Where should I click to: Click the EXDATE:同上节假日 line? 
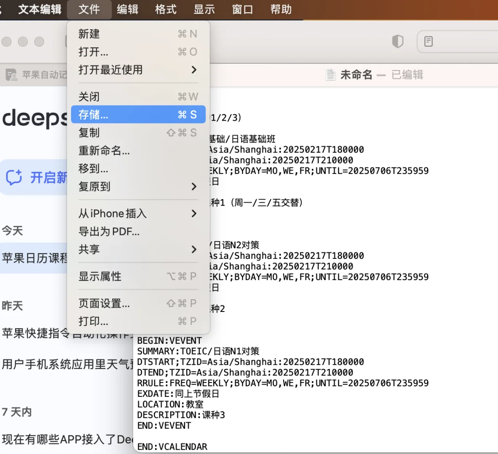pyautogui.click(x=178, y=393)
